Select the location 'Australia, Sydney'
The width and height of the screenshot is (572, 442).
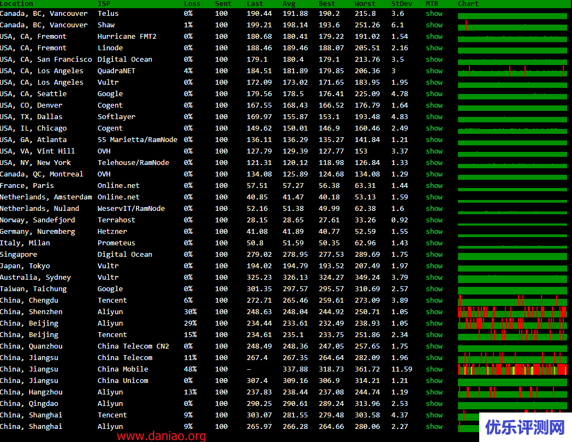35,277
